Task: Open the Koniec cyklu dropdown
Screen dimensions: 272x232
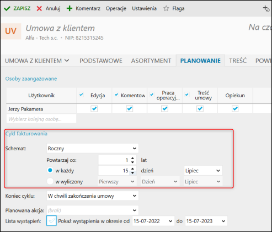Action: click(93, 196)
